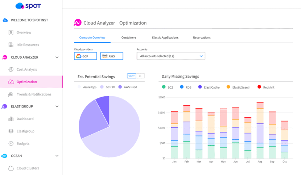Viewport: 301px width, 175px height.
Task: Click the AWS Prod legend swatch
Action: [x=120, y=87]
